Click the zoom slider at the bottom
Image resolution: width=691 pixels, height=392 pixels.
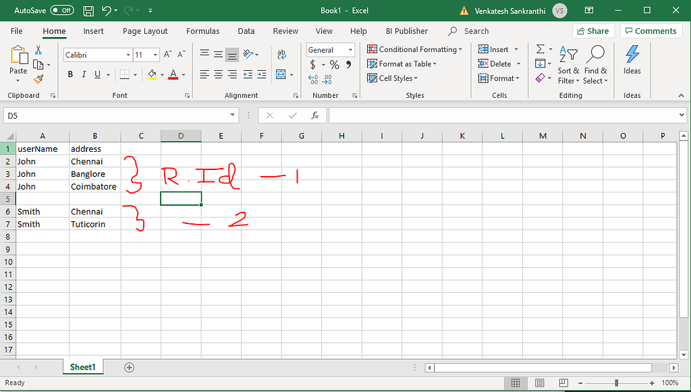(x=617, y=383)
